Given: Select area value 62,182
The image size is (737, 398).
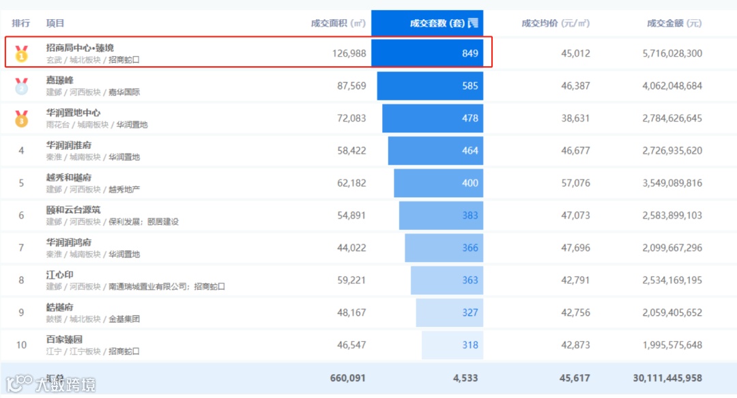Looking at the screenshot, I should (x=351, y=184).
